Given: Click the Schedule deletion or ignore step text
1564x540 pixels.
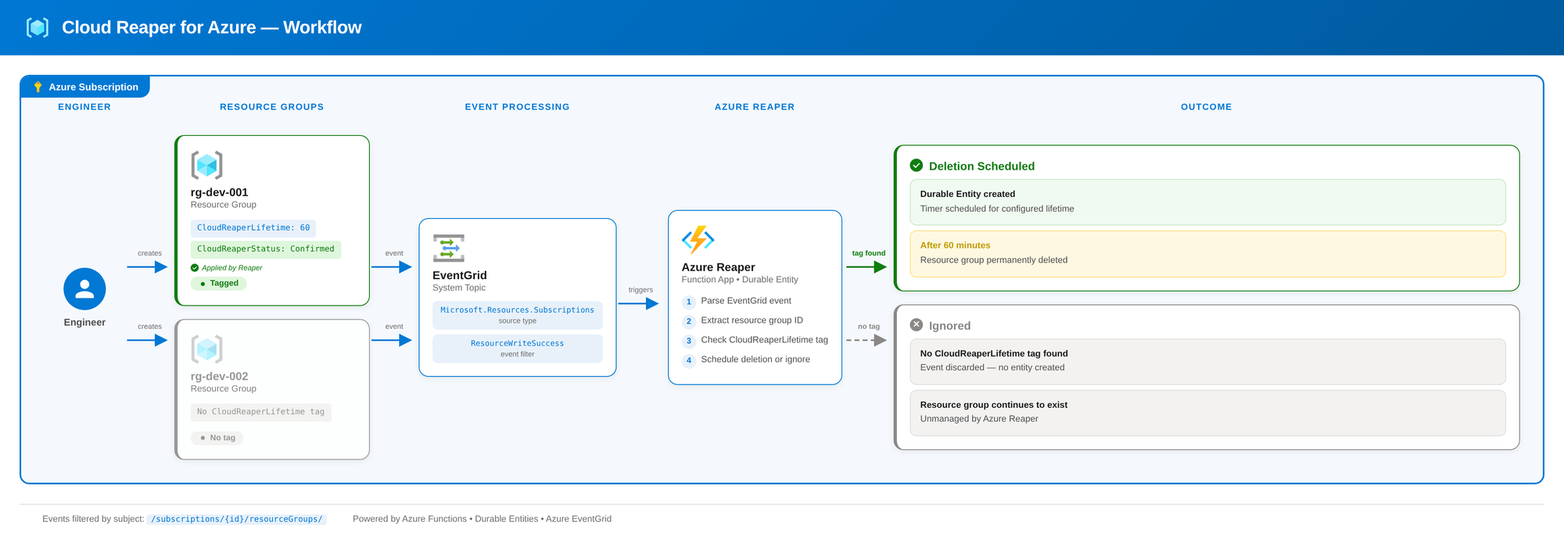Looking at the screenshot, I should [x=755, y=359].
